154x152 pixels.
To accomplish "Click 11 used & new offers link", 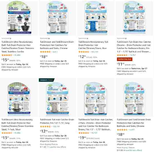I will pyautogui.click(x=56, y=147).
